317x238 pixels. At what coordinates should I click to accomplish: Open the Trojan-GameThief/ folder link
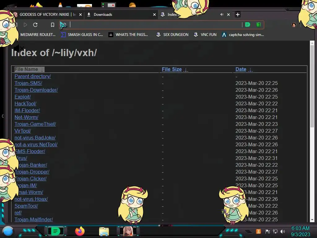pos(35,124)
